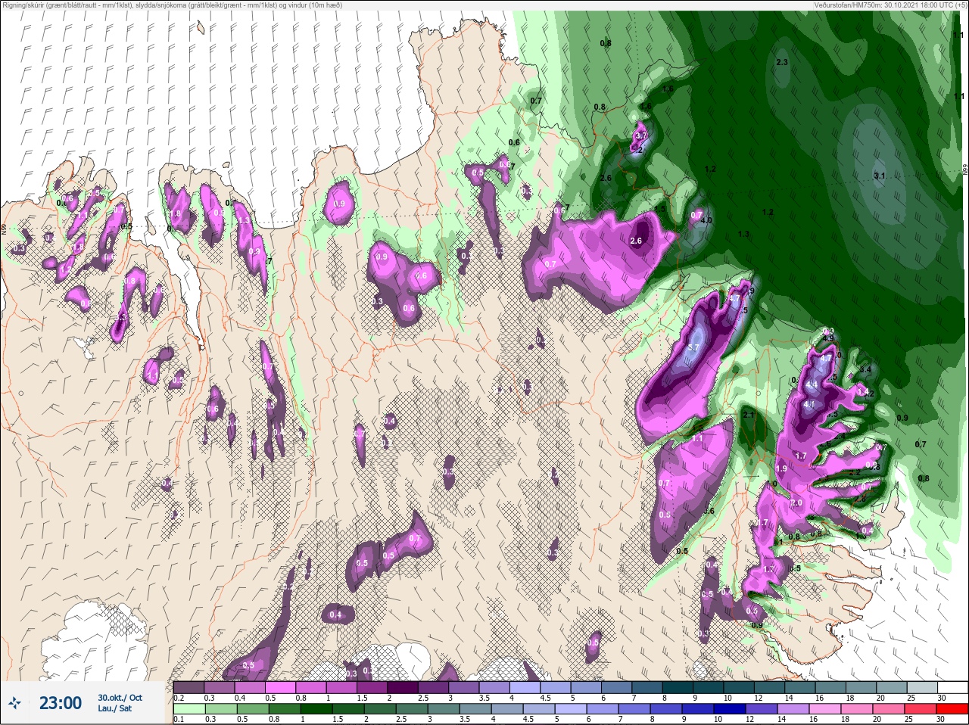Click the 5.7 snowfall value on the map
The height and width of the screenshot is (725, 969).
point(693,347)
